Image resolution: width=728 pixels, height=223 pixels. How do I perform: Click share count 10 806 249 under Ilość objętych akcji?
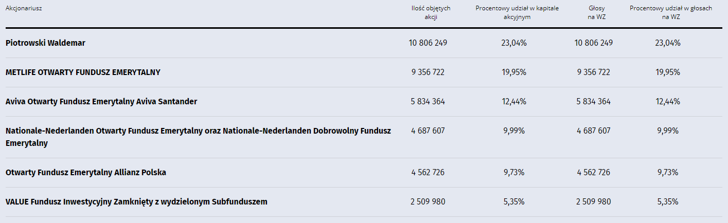(x=428, y=43)
